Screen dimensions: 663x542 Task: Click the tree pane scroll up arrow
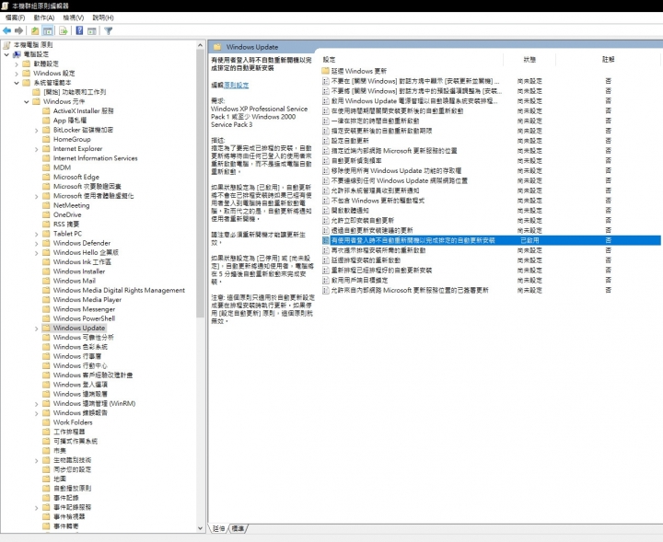200,45
